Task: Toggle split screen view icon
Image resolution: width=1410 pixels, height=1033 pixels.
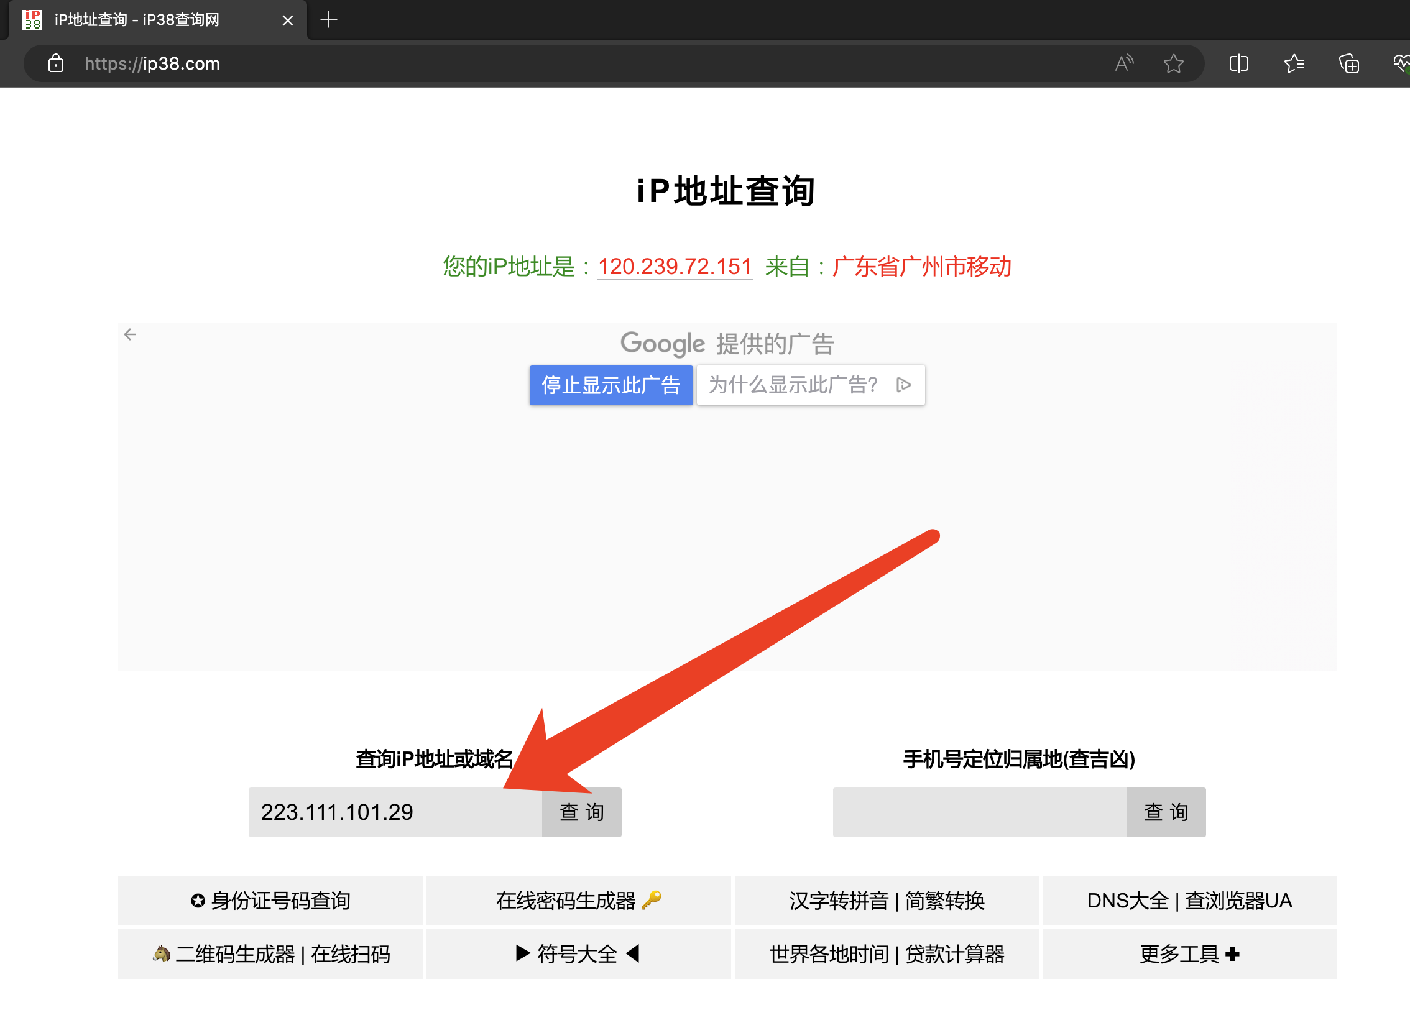Action: (1238, 64)
